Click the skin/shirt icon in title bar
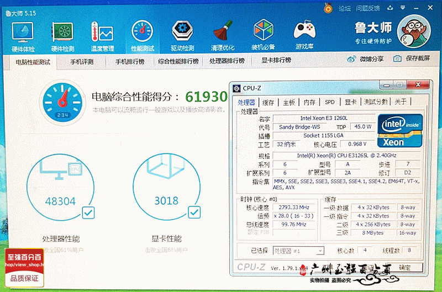The image size is (442, 292). [390, 8]
